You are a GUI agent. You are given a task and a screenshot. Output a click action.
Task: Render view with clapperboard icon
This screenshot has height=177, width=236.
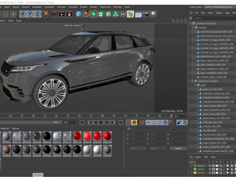coord(55,14)
